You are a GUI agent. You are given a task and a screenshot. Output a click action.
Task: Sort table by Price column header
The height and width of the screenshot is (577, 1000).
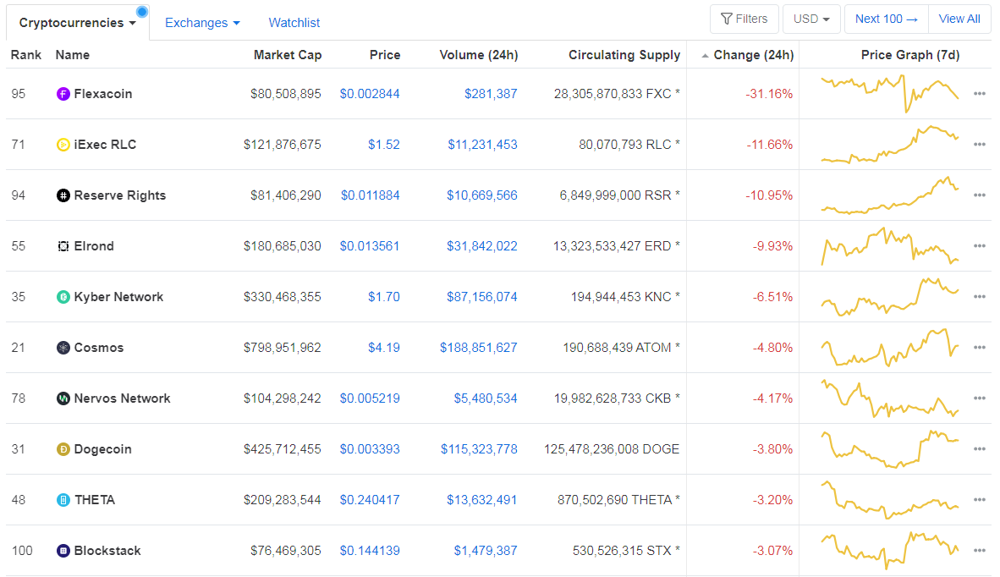click(385, 55)
